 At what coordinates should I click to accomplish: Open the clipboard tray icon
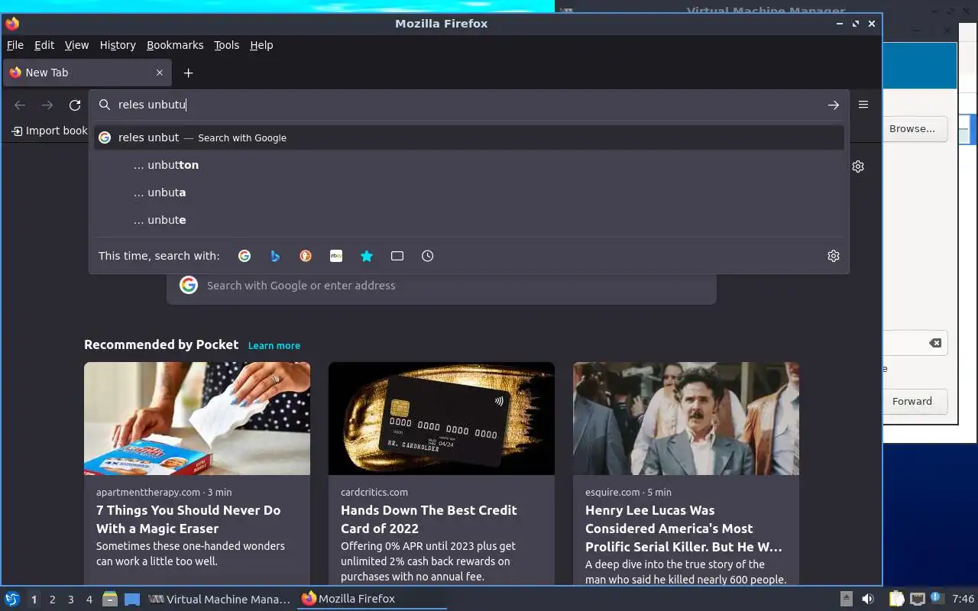(896, 599)
